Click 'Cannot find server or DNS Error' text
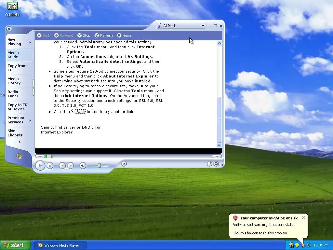The height and width of the screenshot is (250, 333). [x=71, y=127]
